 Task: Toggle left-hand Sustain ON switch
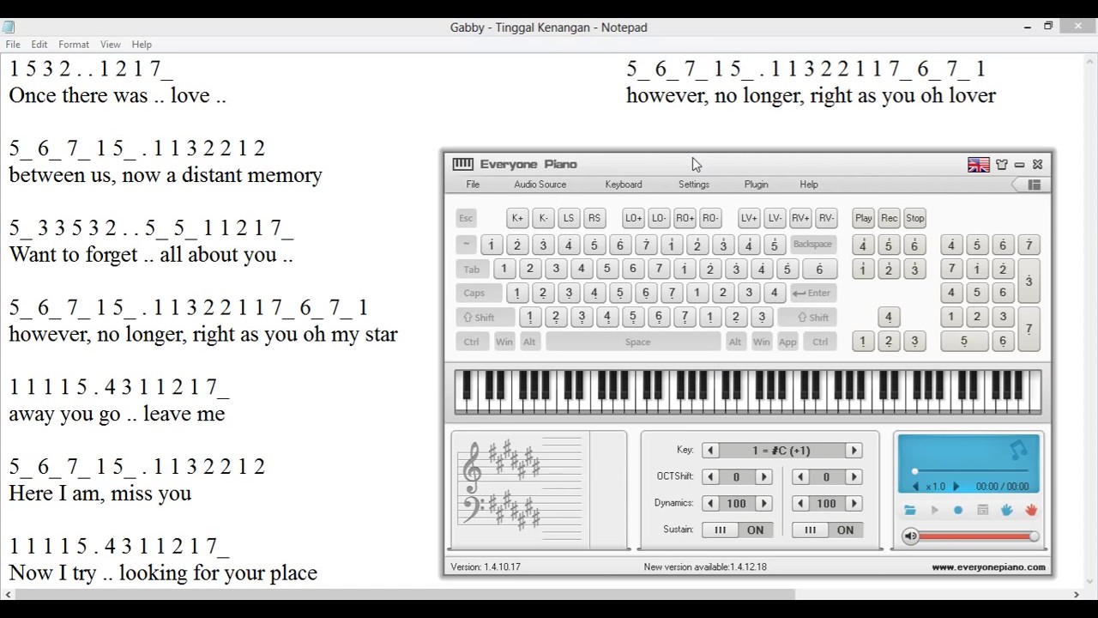coord(738,530)
